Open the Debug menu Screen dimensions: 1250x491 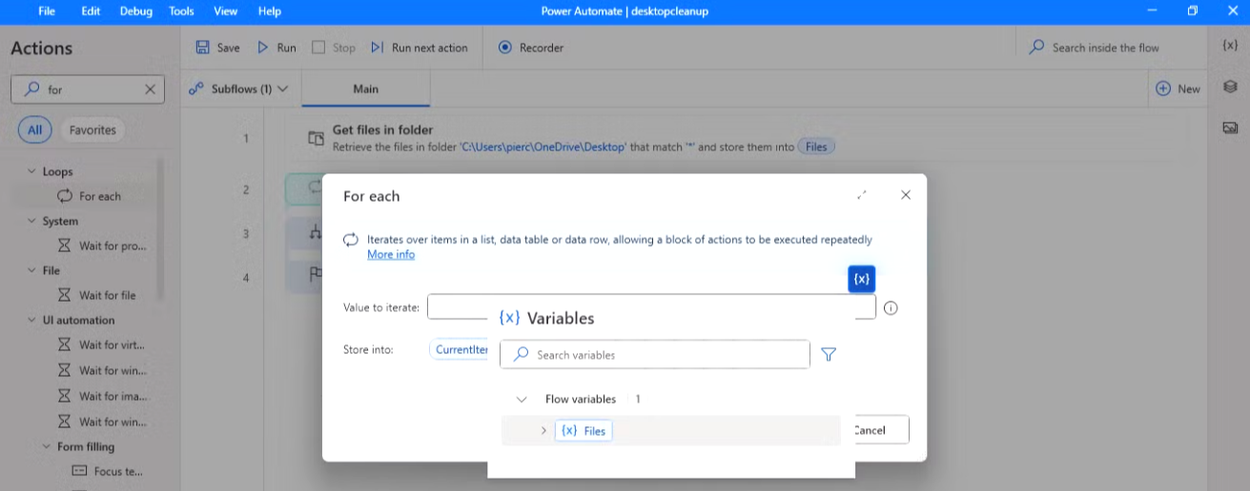point(135,11)
